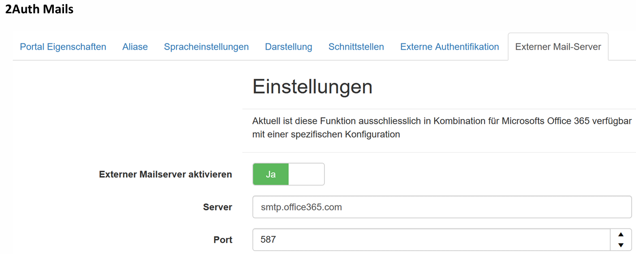Switch to Externe Authentifikation tab
This screenshot has height=254, width=636.
[x=450, y=47]
